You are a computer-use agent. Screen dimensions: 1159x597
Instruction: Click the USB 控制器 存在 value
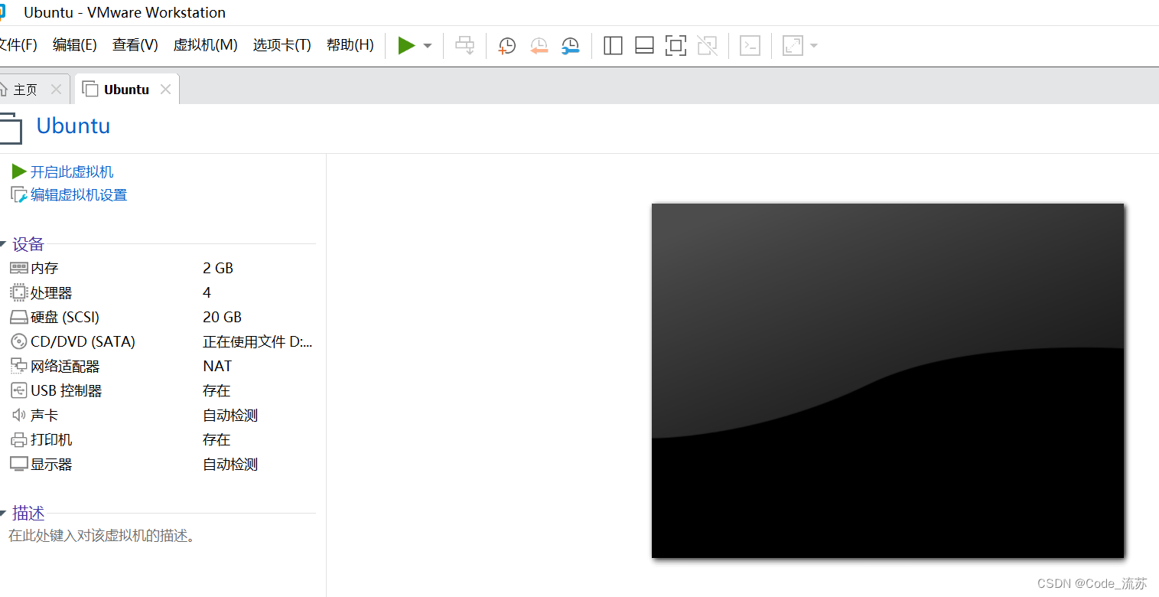[x=216, y=391]
